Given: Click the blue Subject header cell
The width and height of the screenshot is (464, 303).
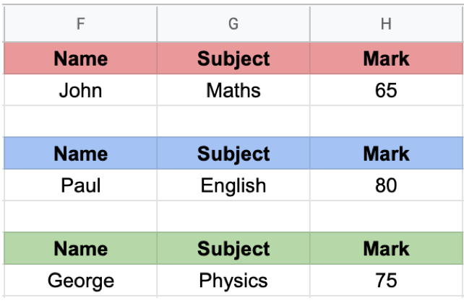Looking at the screenshot, I should pyautogui.click(x=233, y=154).
